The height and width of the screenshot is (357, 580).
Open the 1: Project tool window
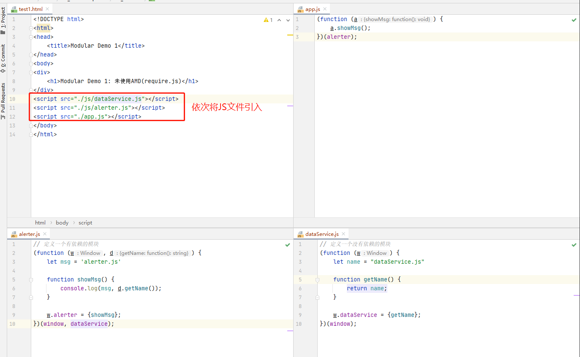[x=3, y=20]
